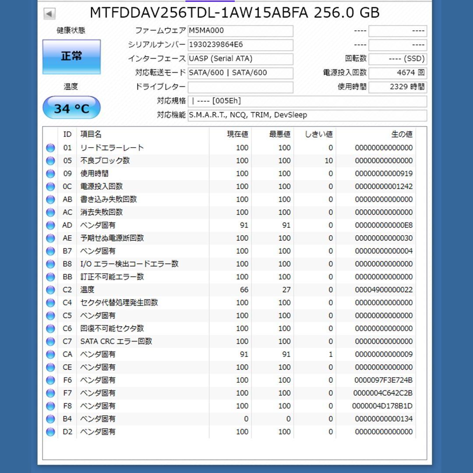Click status icon for ID CA row
The height and width of the screenshot is (473, 473).
[50, 354]
